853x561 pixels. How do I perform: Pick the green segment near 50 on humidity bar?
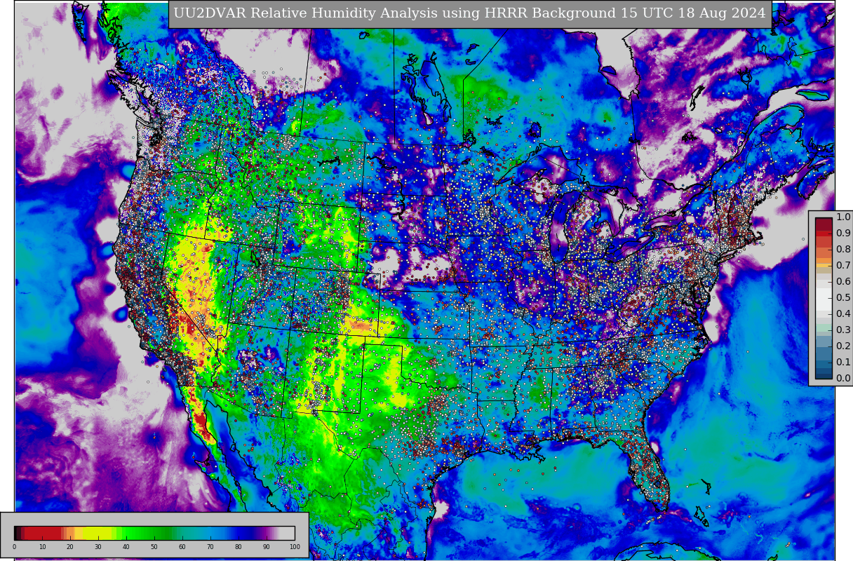(x=154, y=533)
